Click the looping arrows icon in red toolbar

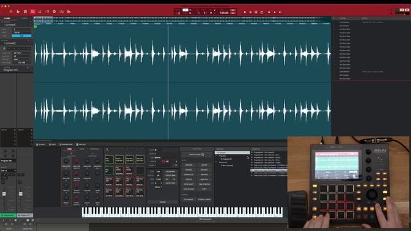(x=62, y=12)
